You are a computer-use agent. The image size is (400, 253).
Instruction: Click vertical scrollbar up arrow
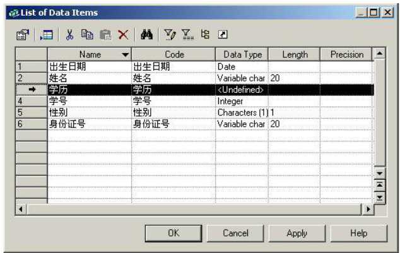380,53
